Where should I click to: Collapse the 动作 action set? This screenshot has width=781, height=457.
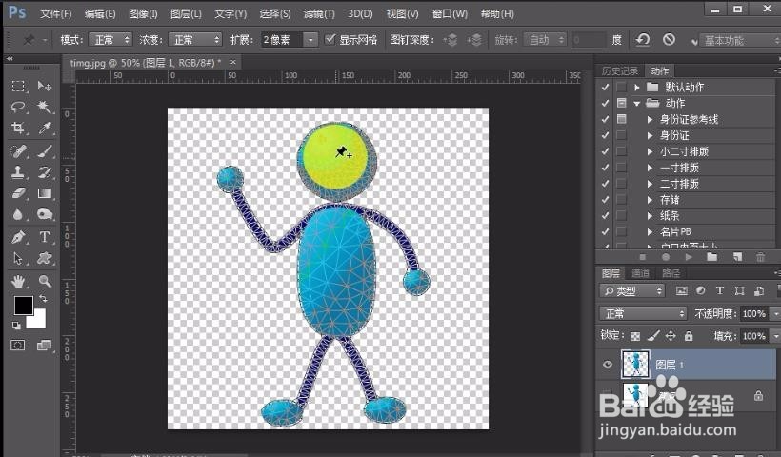(636, 104)
